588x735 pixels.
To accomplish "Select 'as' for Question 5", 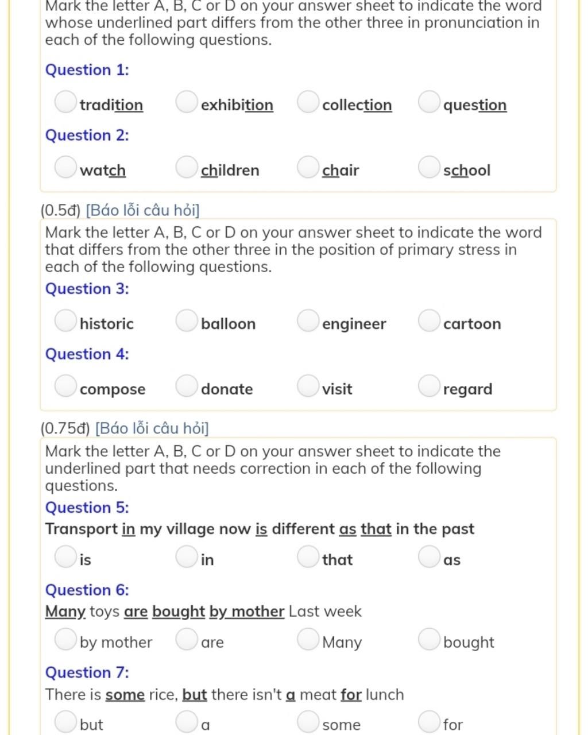I will pyautogui.click(x=429, y=557).
